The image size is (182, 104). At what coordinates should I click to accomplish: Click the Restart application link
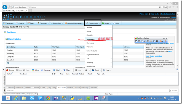tap(168, 14)
